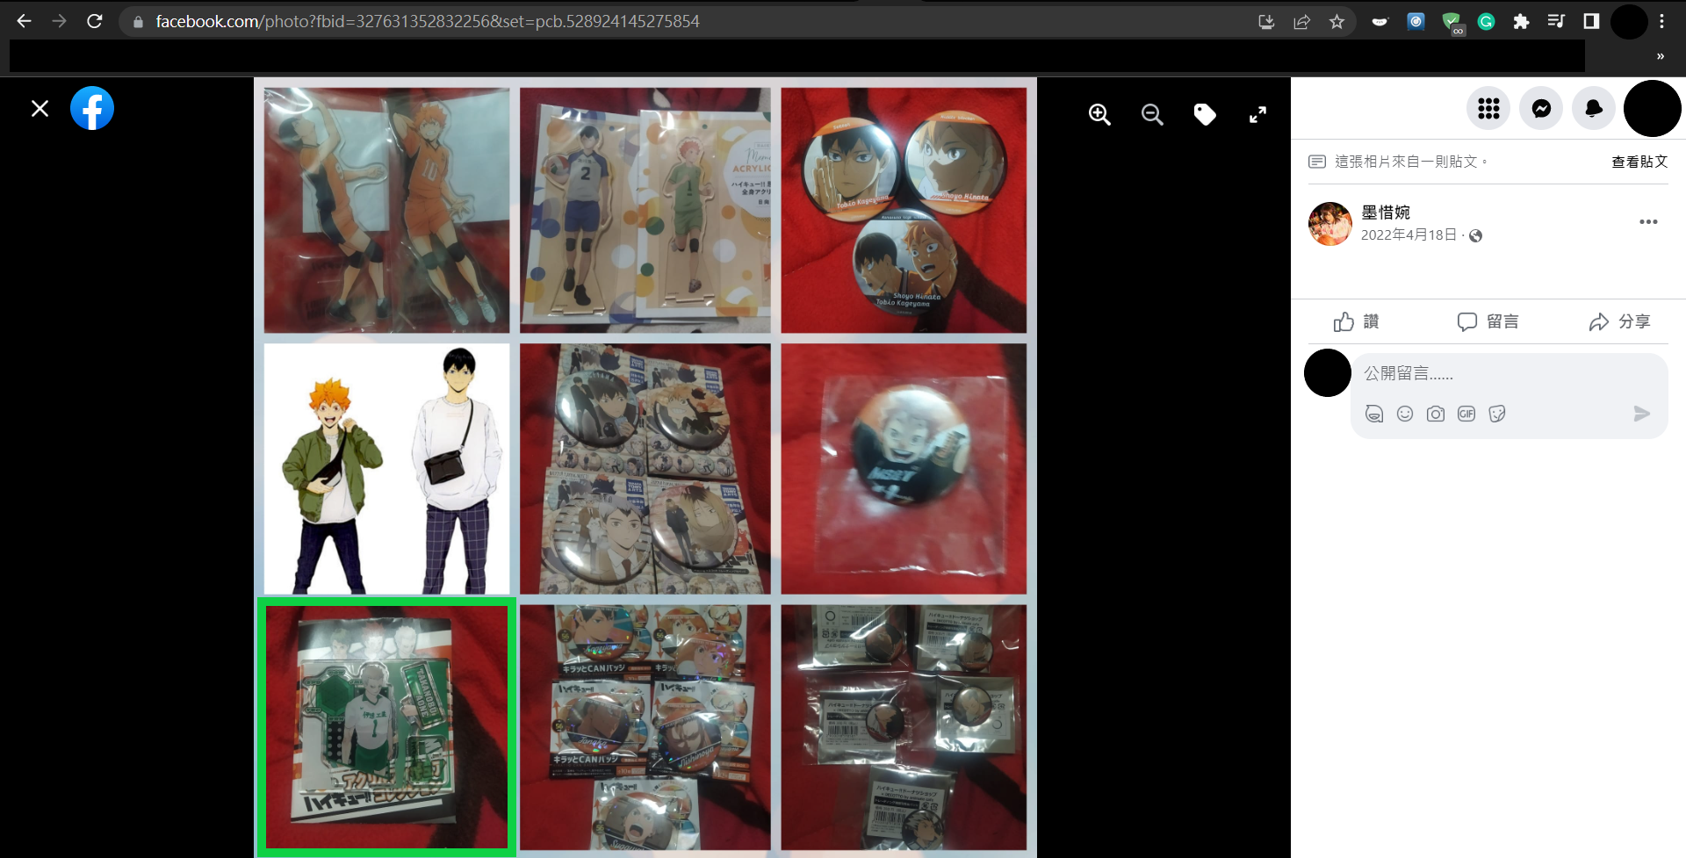This screenshot has width=1686, height=858.
Task: Go back in the browser
Action: click(x=24, y=21)
